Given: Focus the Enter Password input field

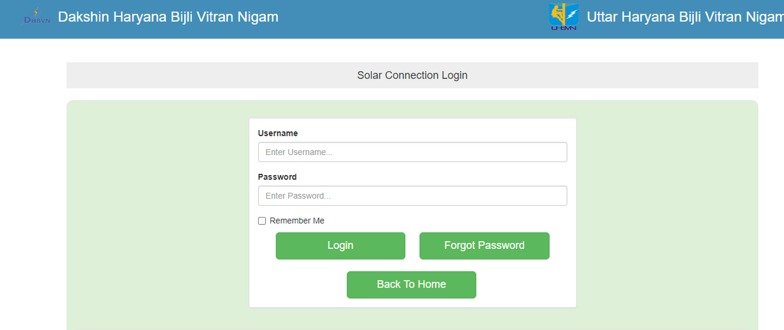Looking at the screenshot, I should [x=412, y=196].
